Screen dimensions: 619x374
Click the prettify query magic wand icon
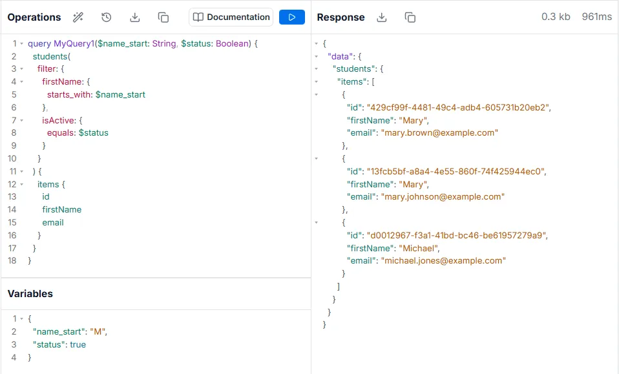point(78,17)
